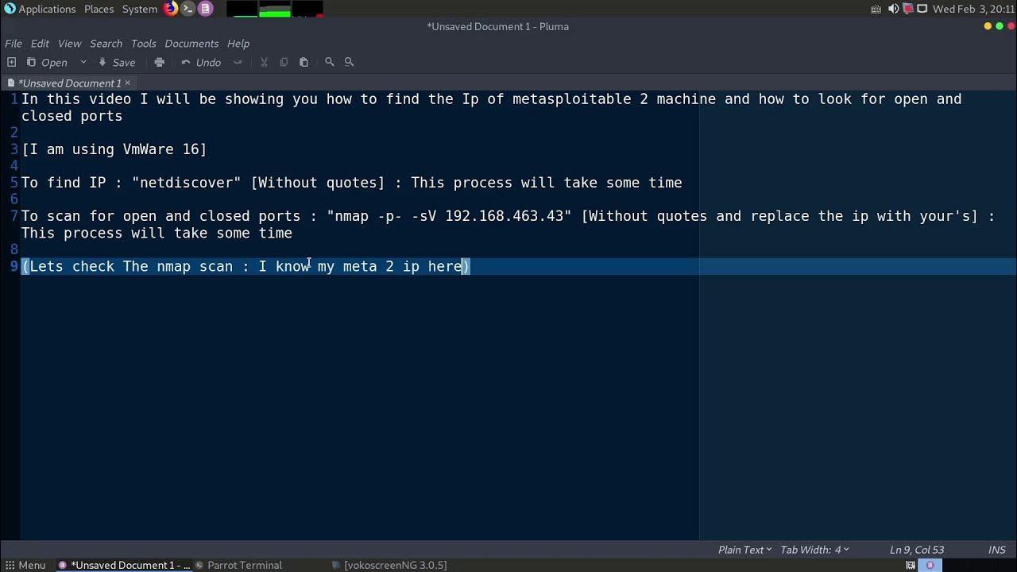
Task: Minimize the Pluma window with yellow button
Action: coord(988,26)
